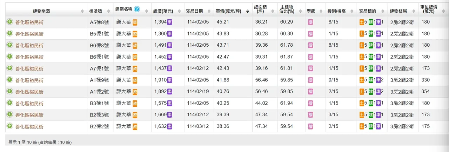This screenshot has height=152, width=449.
Task: Click the purple 車 交易標的 icon in A5棟8號 row
Action: [378, 22]
